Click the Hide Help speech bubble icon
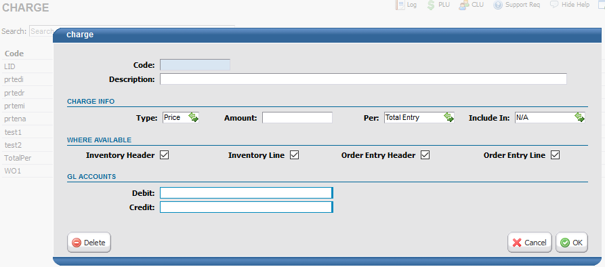Viewport: 605px width, 267px height. click(554, 5)
